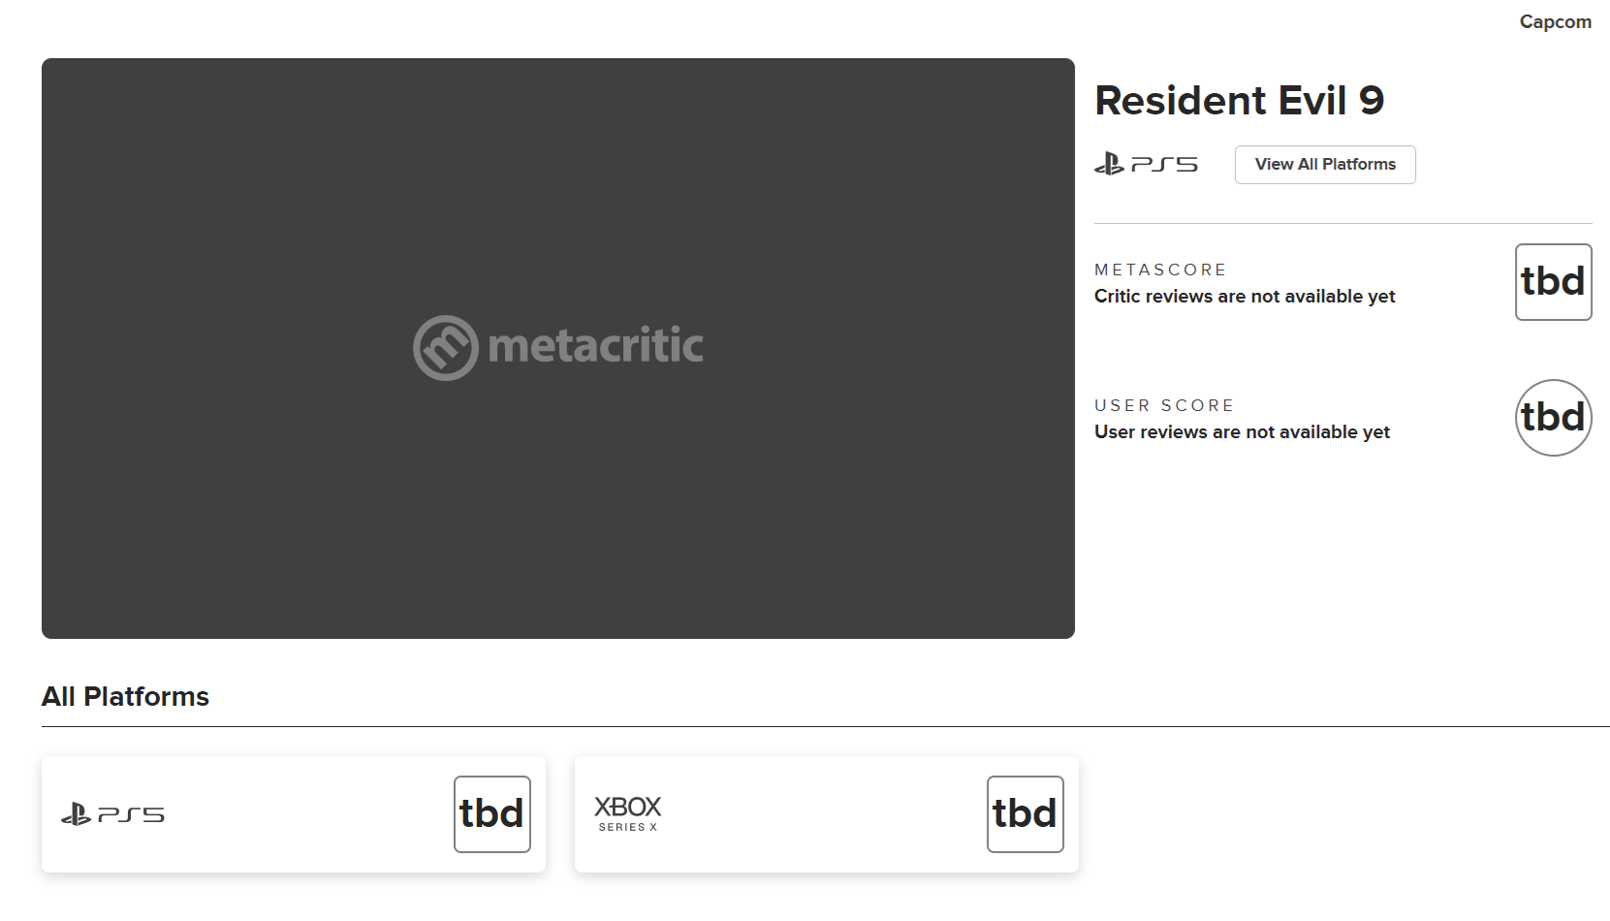Click 'Critic reviews are not available yet' text
The height and width of the screenshot is (921, 1610).
point(1245,297)
